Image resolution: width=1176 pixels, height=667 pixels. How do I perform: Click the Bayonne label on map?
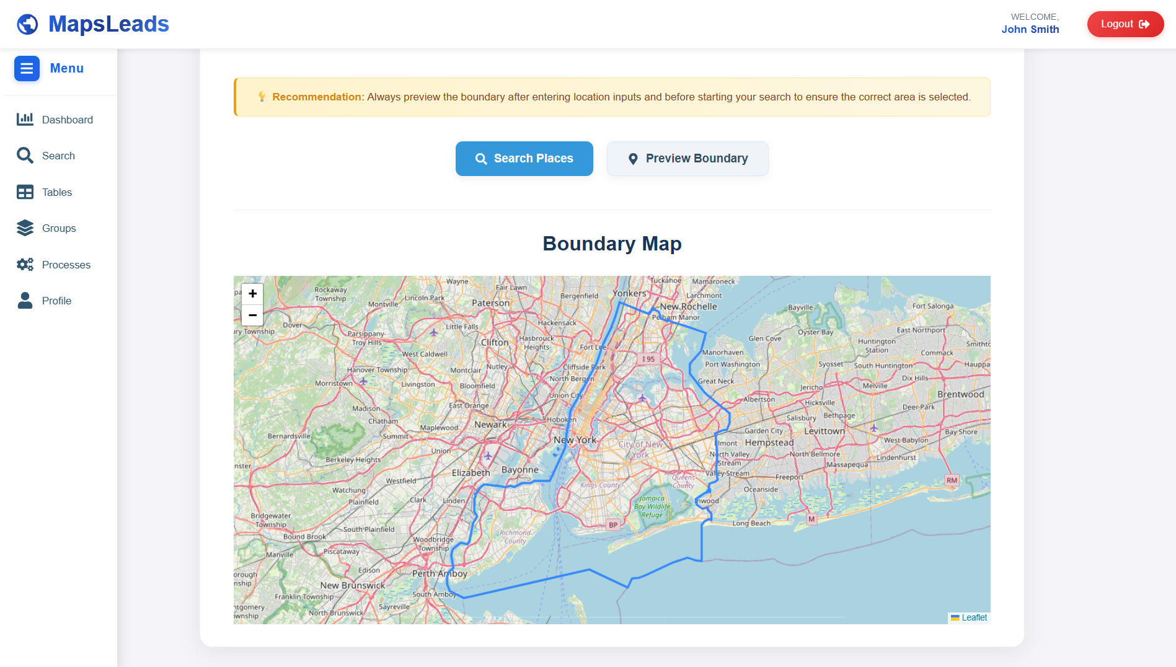pyautogui.click(x=520, y=470)
